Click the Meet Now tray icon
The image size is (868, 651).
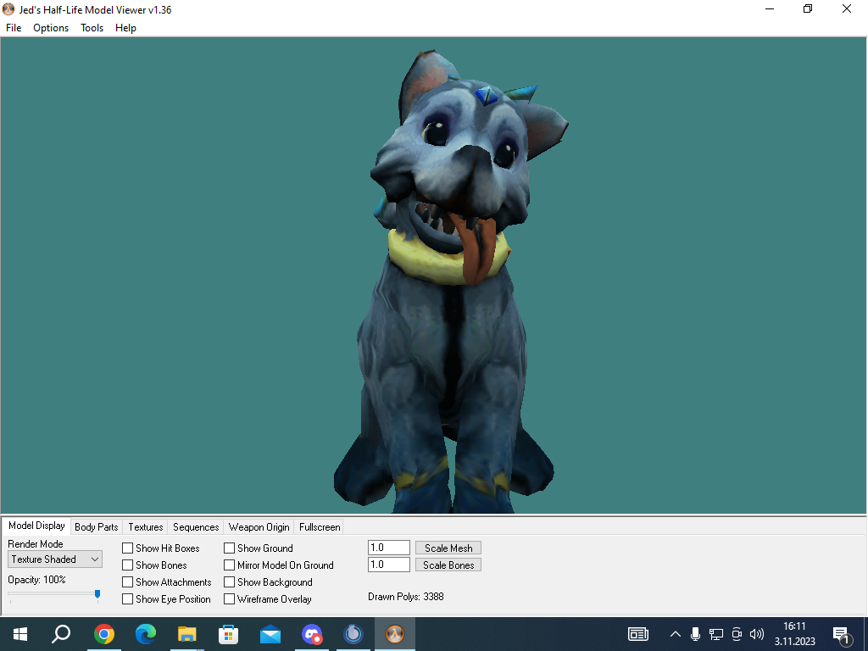click(737, 634)
